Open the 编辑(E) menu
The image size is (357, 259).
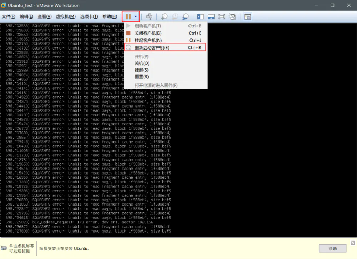click(26, 17)
